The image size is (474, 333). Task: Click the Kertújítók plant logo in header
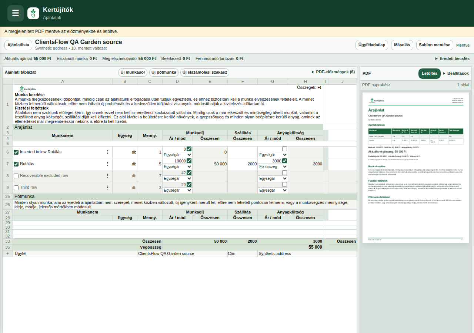pyautogui.click(x=33, y=13)
